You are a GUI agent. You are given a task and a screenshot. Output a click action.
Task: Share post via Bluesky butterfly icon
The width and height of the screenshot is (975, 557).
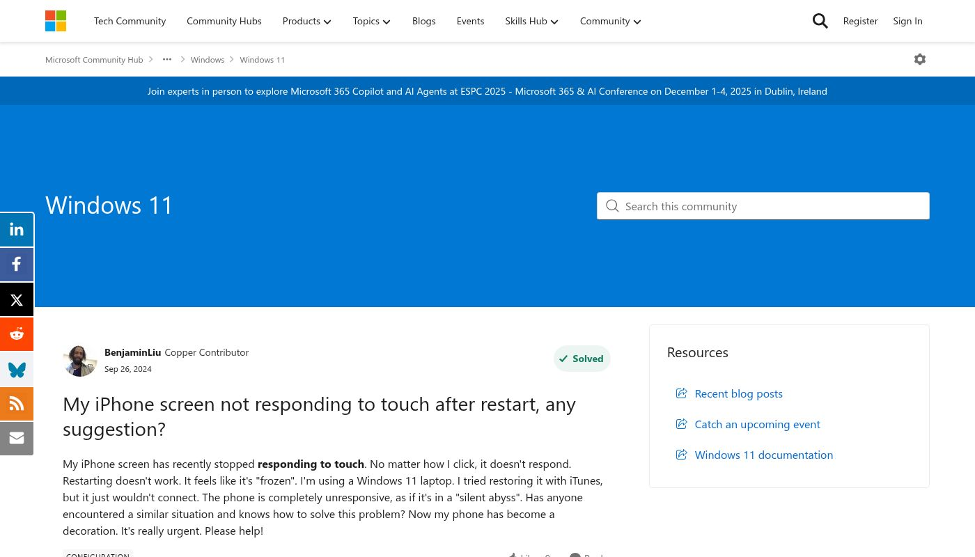[x=17, y=369]
